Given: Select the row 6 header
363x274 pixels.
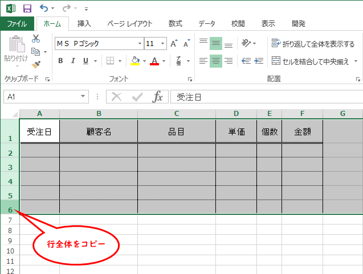Looking at the screenshot, I should point(10,209).
